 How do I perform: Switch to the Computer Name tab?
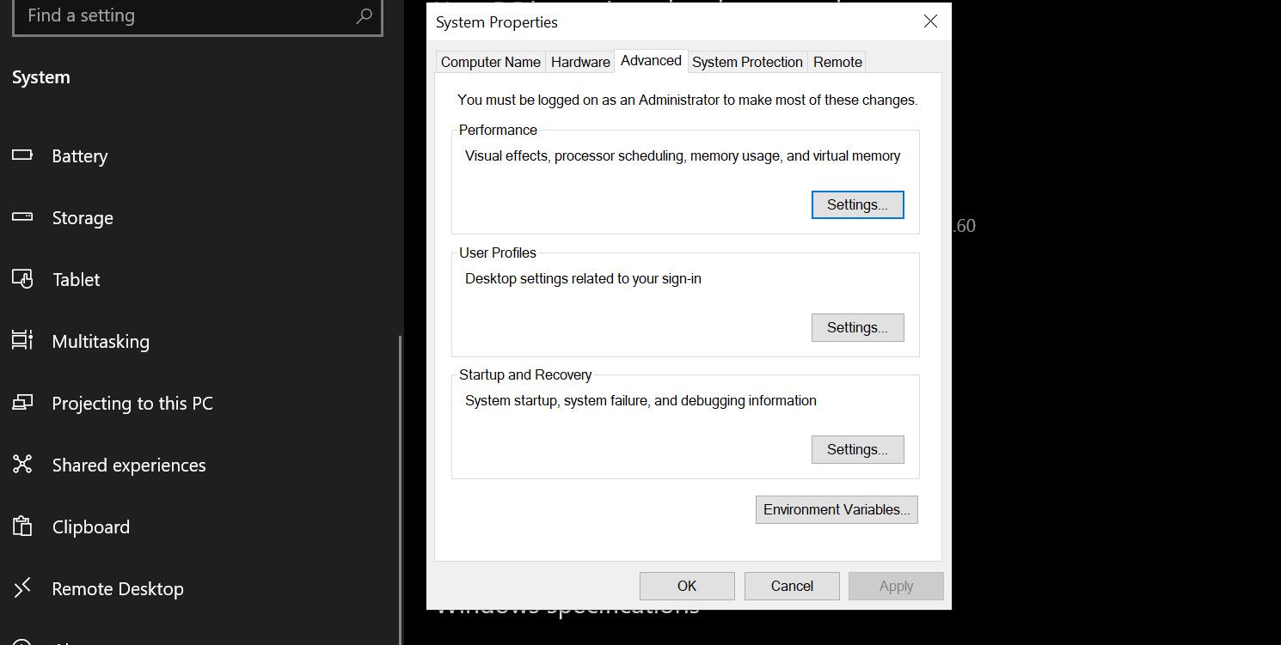490,62
